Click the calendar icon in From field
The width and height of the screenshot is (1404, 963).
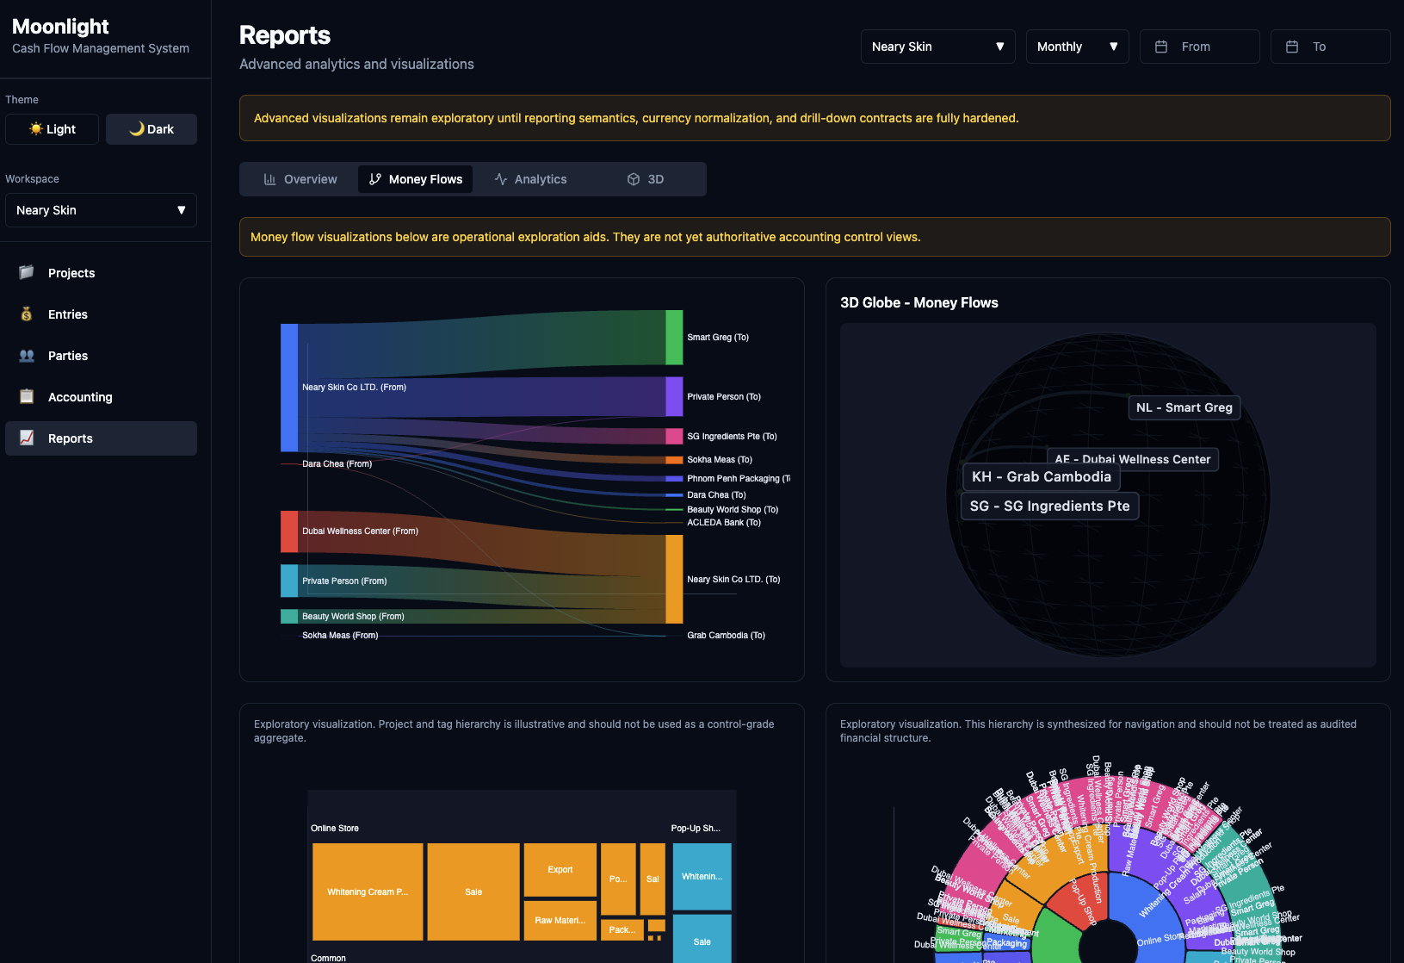tap(1161, 47)
